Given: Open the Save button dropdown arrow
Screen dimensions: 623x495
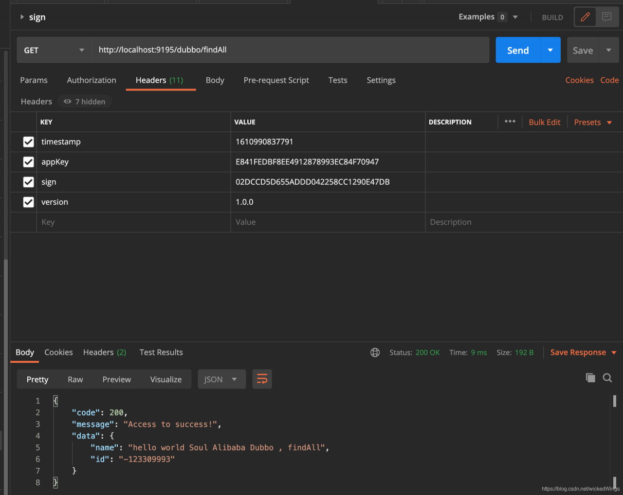Looking at the screenshot, I should pos(609,50).
